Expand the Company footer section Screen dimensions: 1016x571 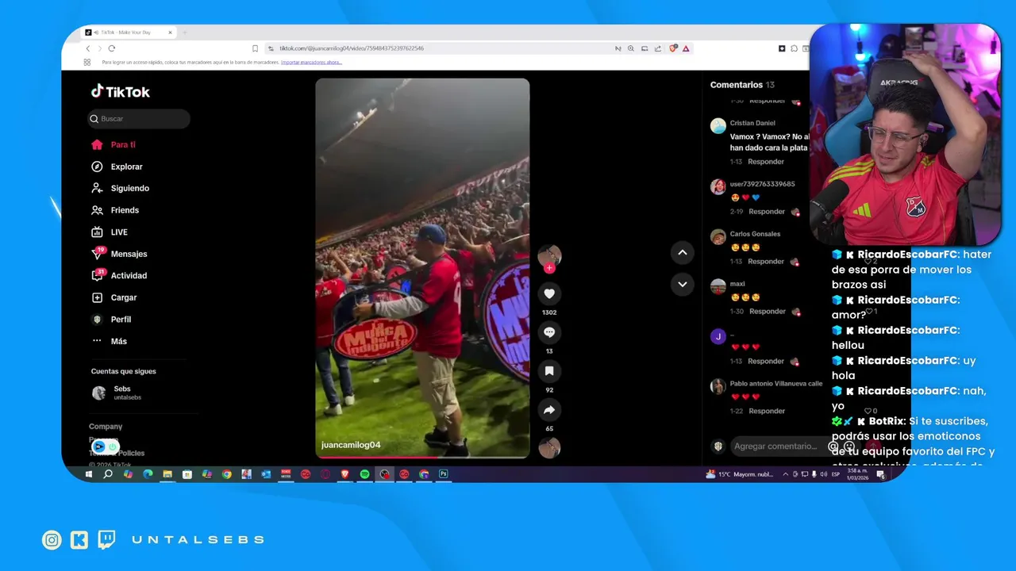click(106, 427)
